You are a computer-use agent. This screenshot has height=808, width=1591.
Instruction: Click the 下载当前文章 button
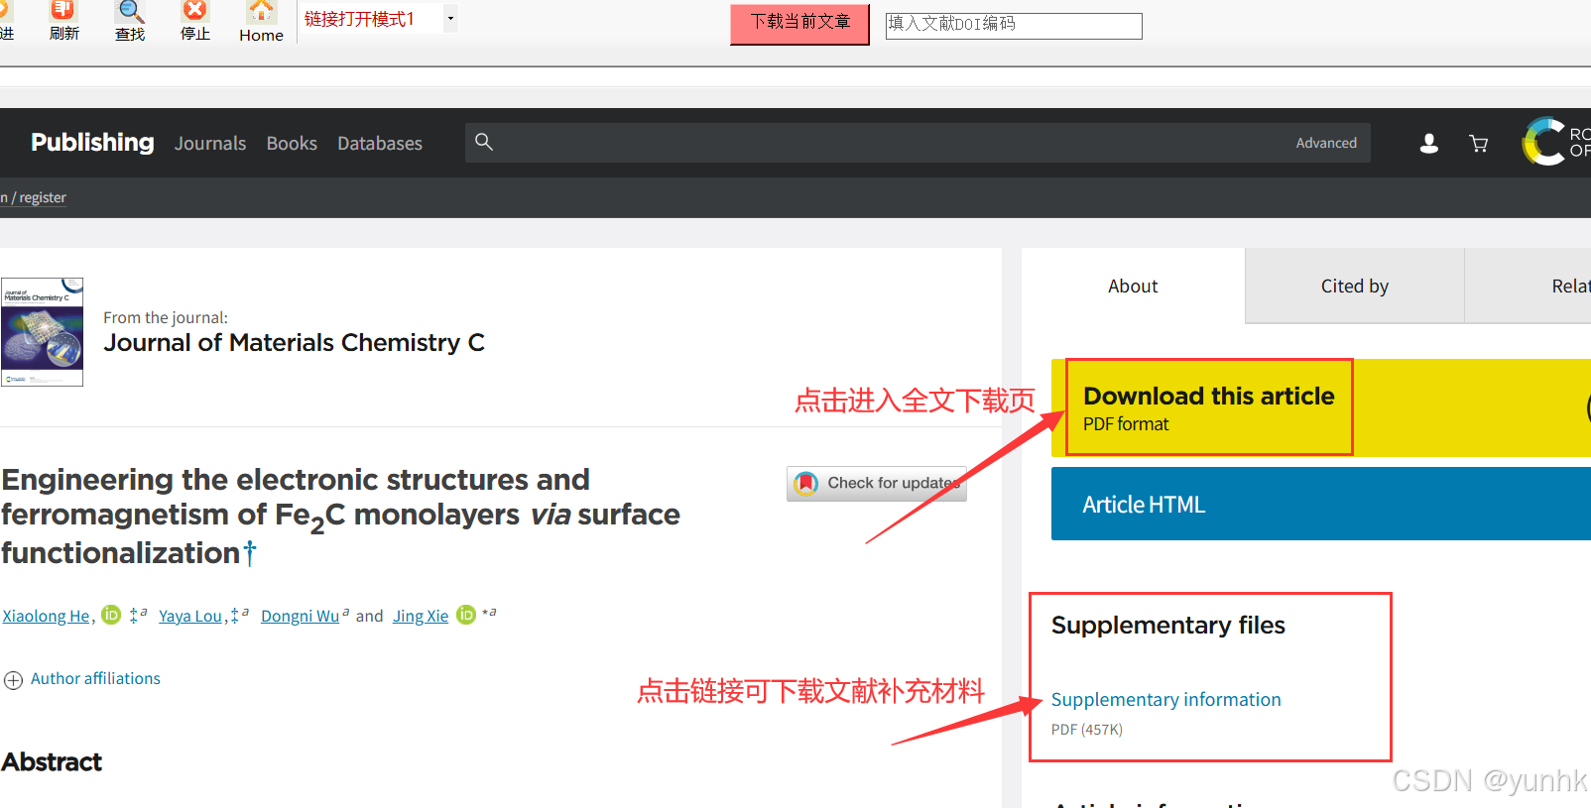click(x=799, y=24)
